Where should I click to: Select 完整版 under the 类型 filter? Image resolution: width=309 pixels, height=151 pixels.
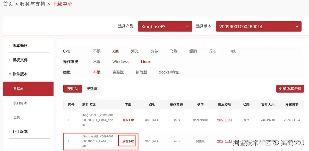[118, 72]
